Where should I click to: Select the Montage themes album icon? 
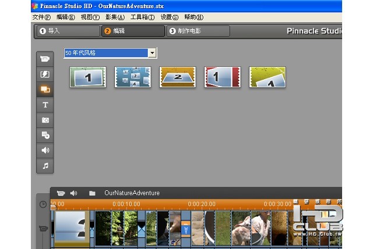click(45, 90)
